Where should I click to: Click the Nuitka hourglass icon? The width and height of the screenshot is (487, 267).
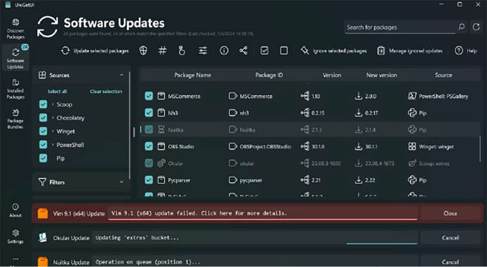point(161,129)
